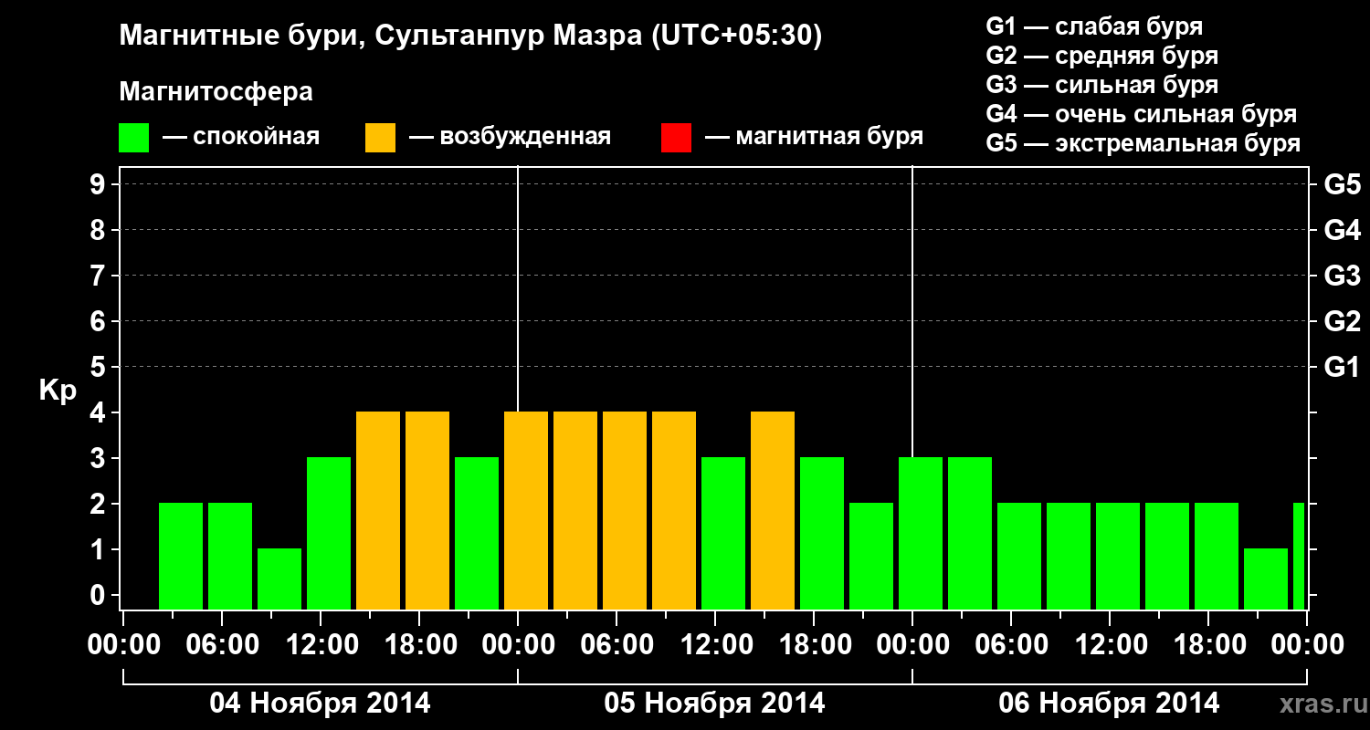
Task: Click the '06:00' time label under 06 Ноября
Action: [1011, 644]
